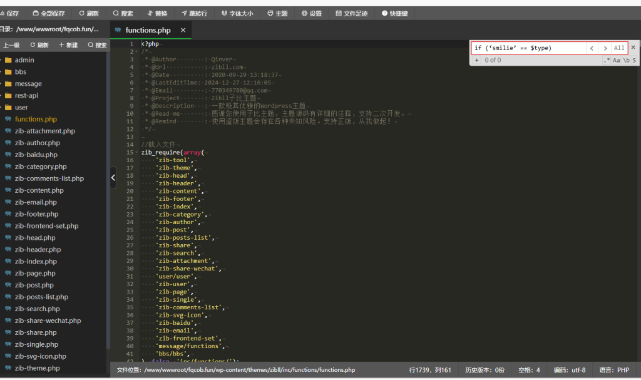641x380 pixels.
Task: Go up with 上一级 button
Action: (10, 45)
